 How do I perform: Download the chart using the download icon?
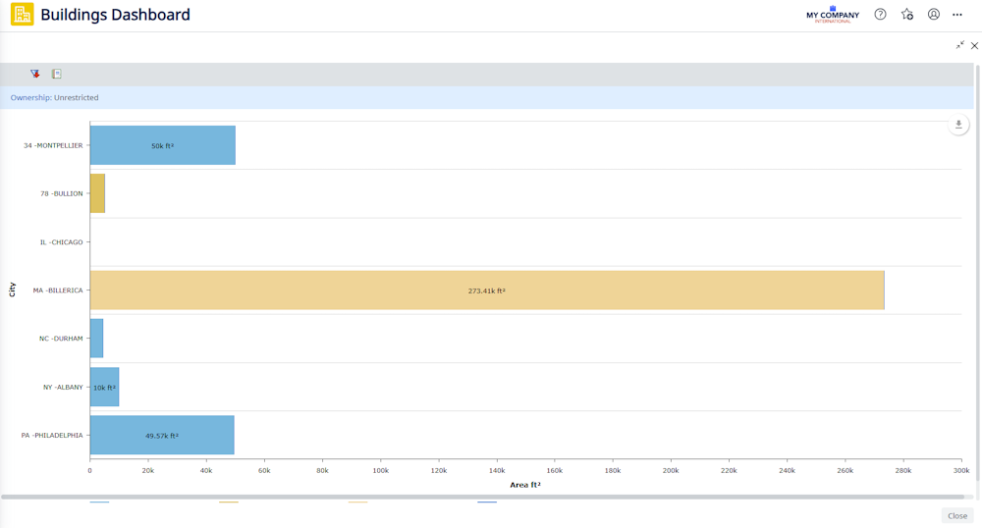(x=958, y=124)
